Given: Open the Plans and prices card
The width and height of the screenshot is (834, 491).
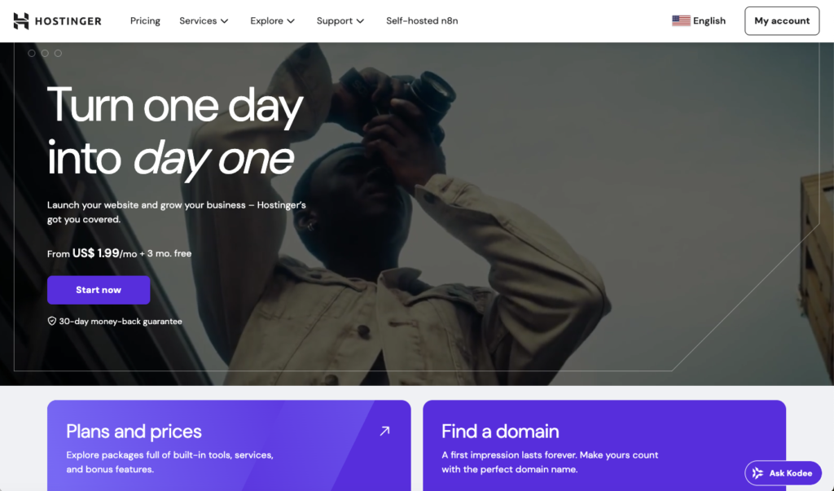Looking at the screenshot, I should tap(229, 445).
